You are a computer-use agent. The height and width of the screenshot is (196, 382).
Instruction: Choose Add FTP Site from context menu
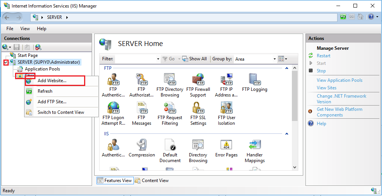pos(61,102)
